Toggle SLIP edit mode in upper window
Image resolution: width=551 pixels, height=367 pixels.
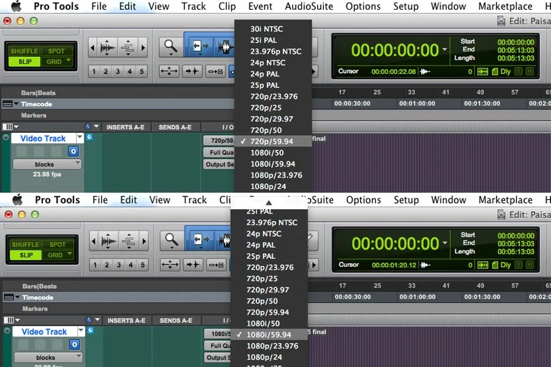[24, 62]
